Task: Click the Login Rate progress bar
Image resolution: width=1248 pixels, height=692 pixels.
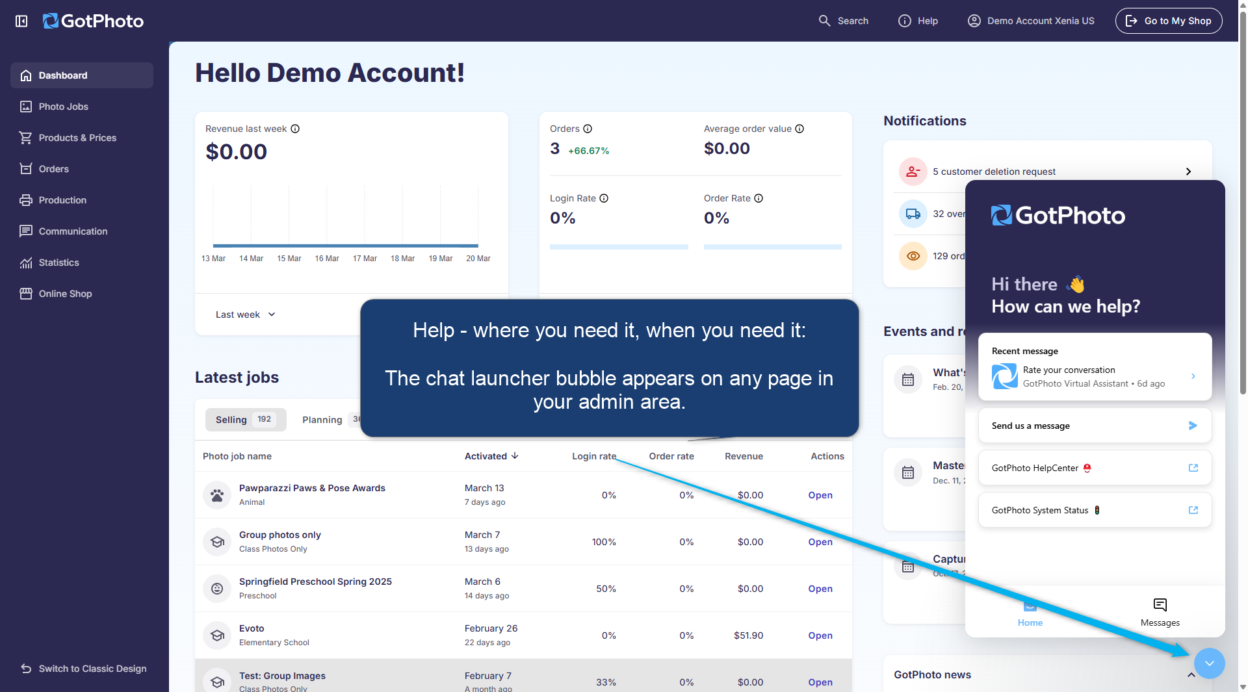Action: coord(619,247)
